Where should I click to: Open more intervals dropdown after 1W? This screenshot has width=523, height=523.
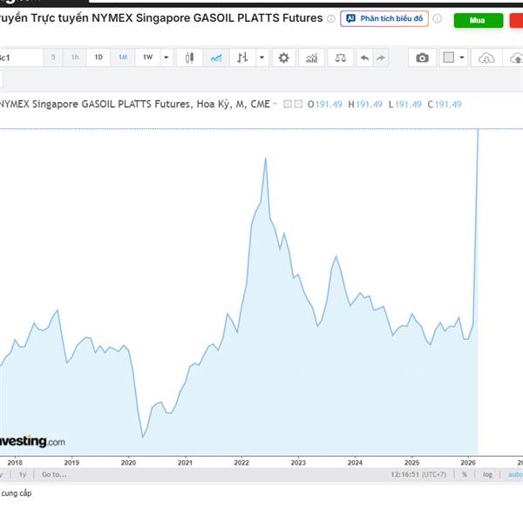coord(166,58)
